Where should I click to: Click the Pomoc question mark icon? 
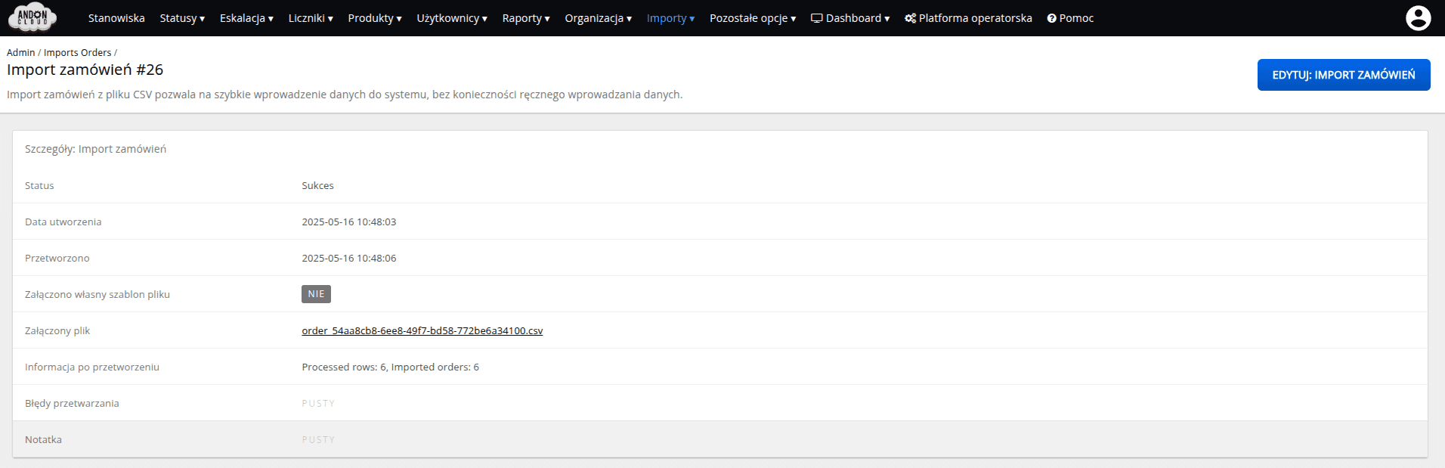coord(1051,18)
